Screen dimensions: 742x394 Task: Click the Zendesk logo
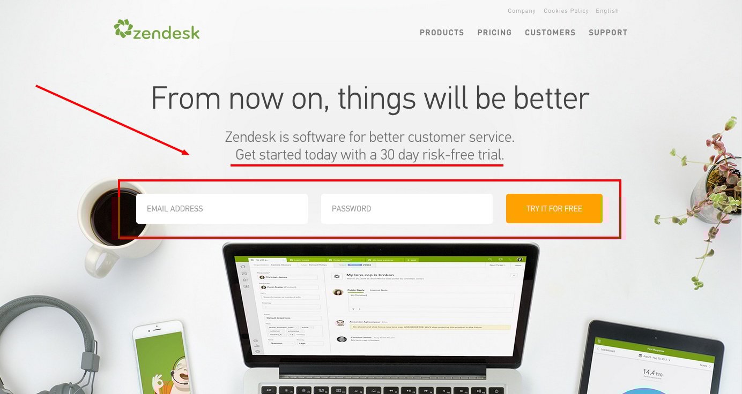tap(157, 29)
